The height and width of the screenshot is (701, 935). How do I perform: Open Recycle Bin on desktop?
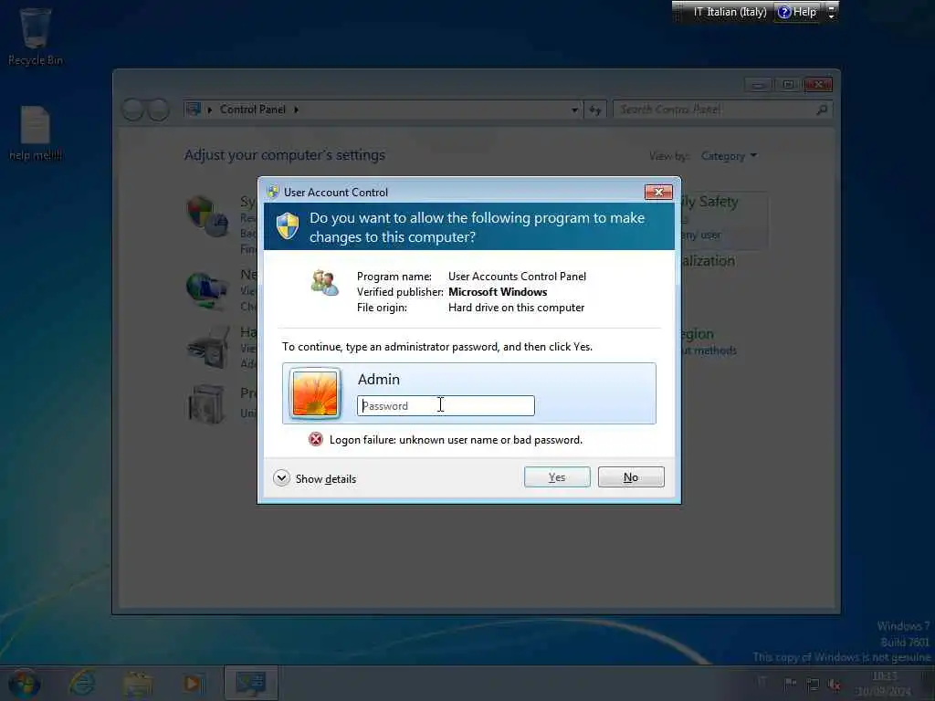click(36, 37)
